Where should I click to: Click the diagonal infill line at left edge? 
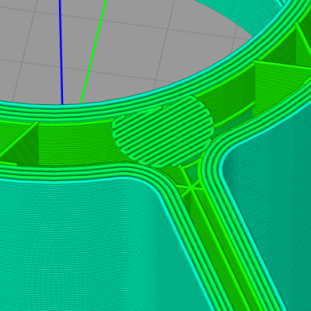(x=18, y=140)
